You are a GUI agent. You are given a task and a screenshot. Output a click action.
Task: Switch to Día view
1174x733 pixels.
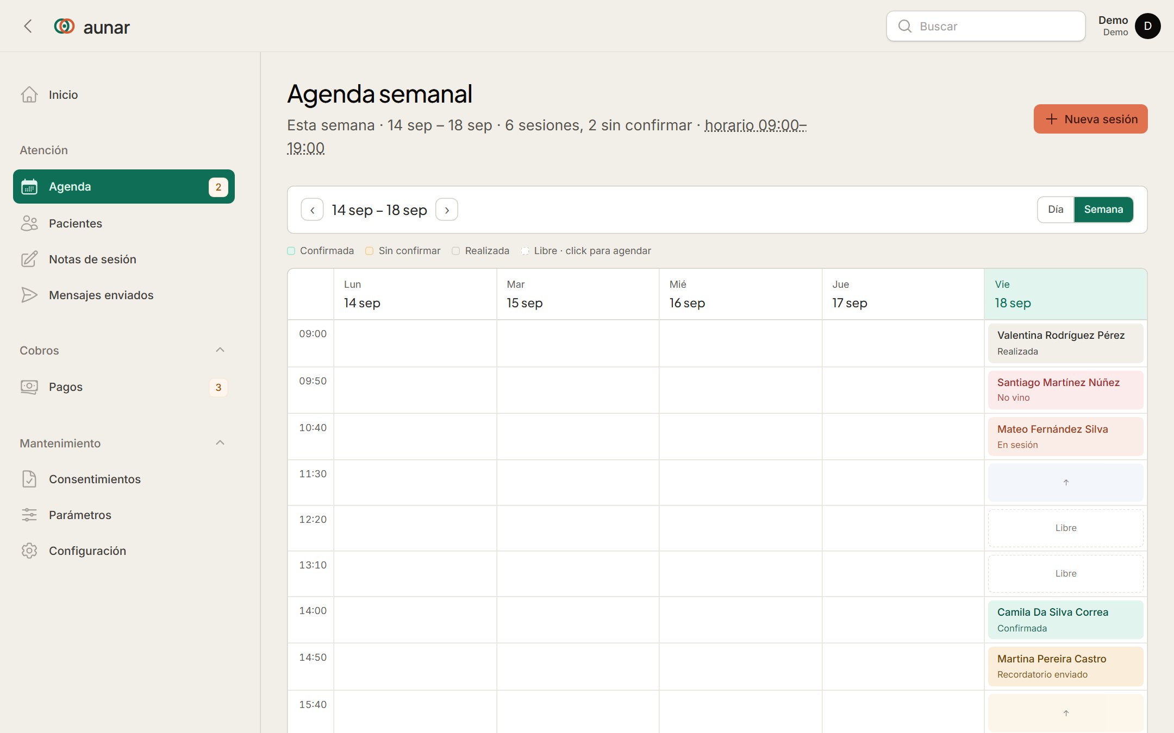click(1056, 210)
